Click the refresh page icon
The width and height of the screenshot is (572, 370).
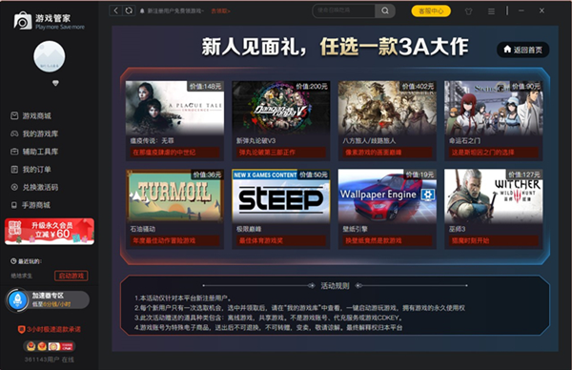coord(129,10)
